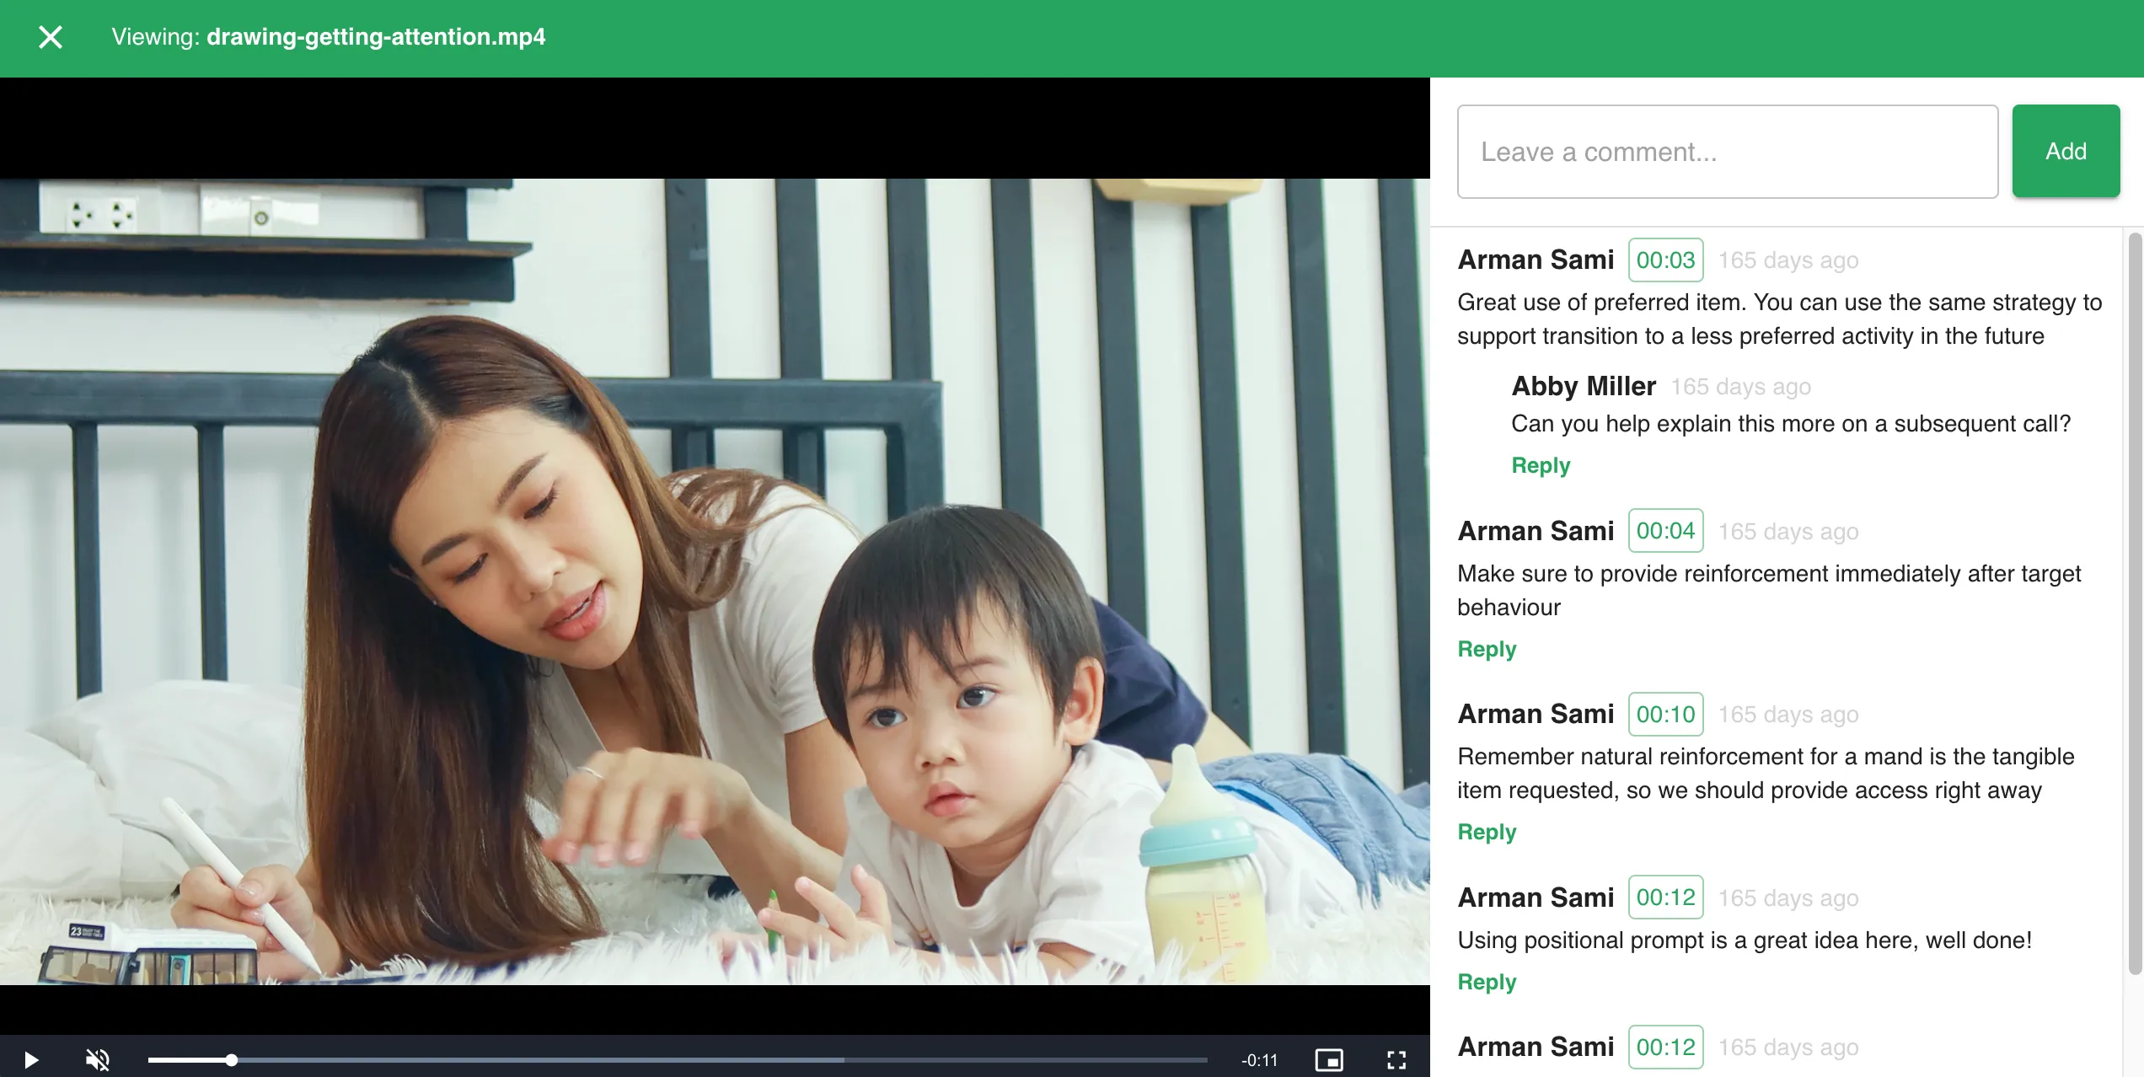Click 'Using positional prompt' comment text
The image size is (2144, 1077).
[1745, 940]
